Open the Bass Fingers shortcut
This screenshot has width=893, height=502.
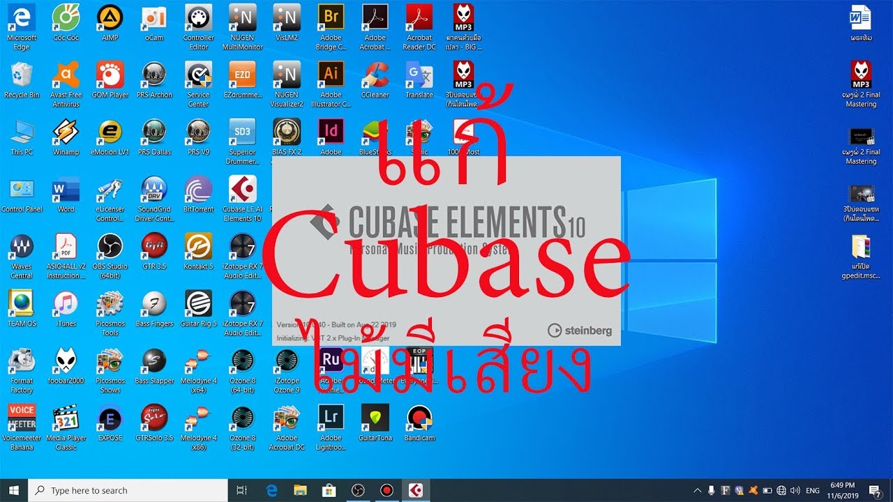(154, 307)
